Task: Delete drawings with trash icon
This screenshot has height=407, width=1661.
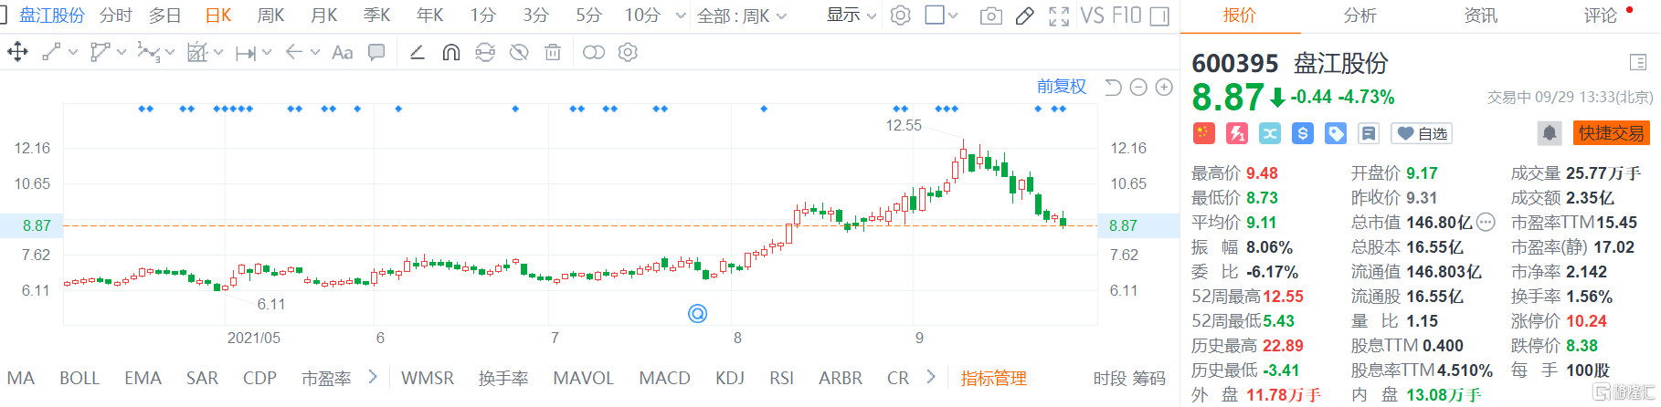Action: pyautogui.click(x=553, y=52)
